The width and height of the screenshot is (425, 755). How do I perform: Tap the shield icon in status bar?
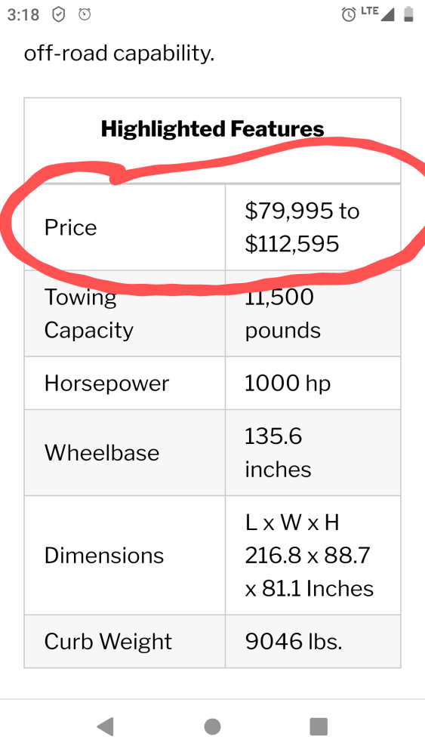click(58, 15)
